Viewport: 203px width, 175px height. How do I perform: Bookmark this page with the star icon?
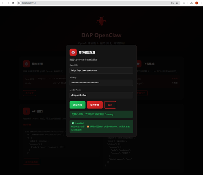point(177,3)
